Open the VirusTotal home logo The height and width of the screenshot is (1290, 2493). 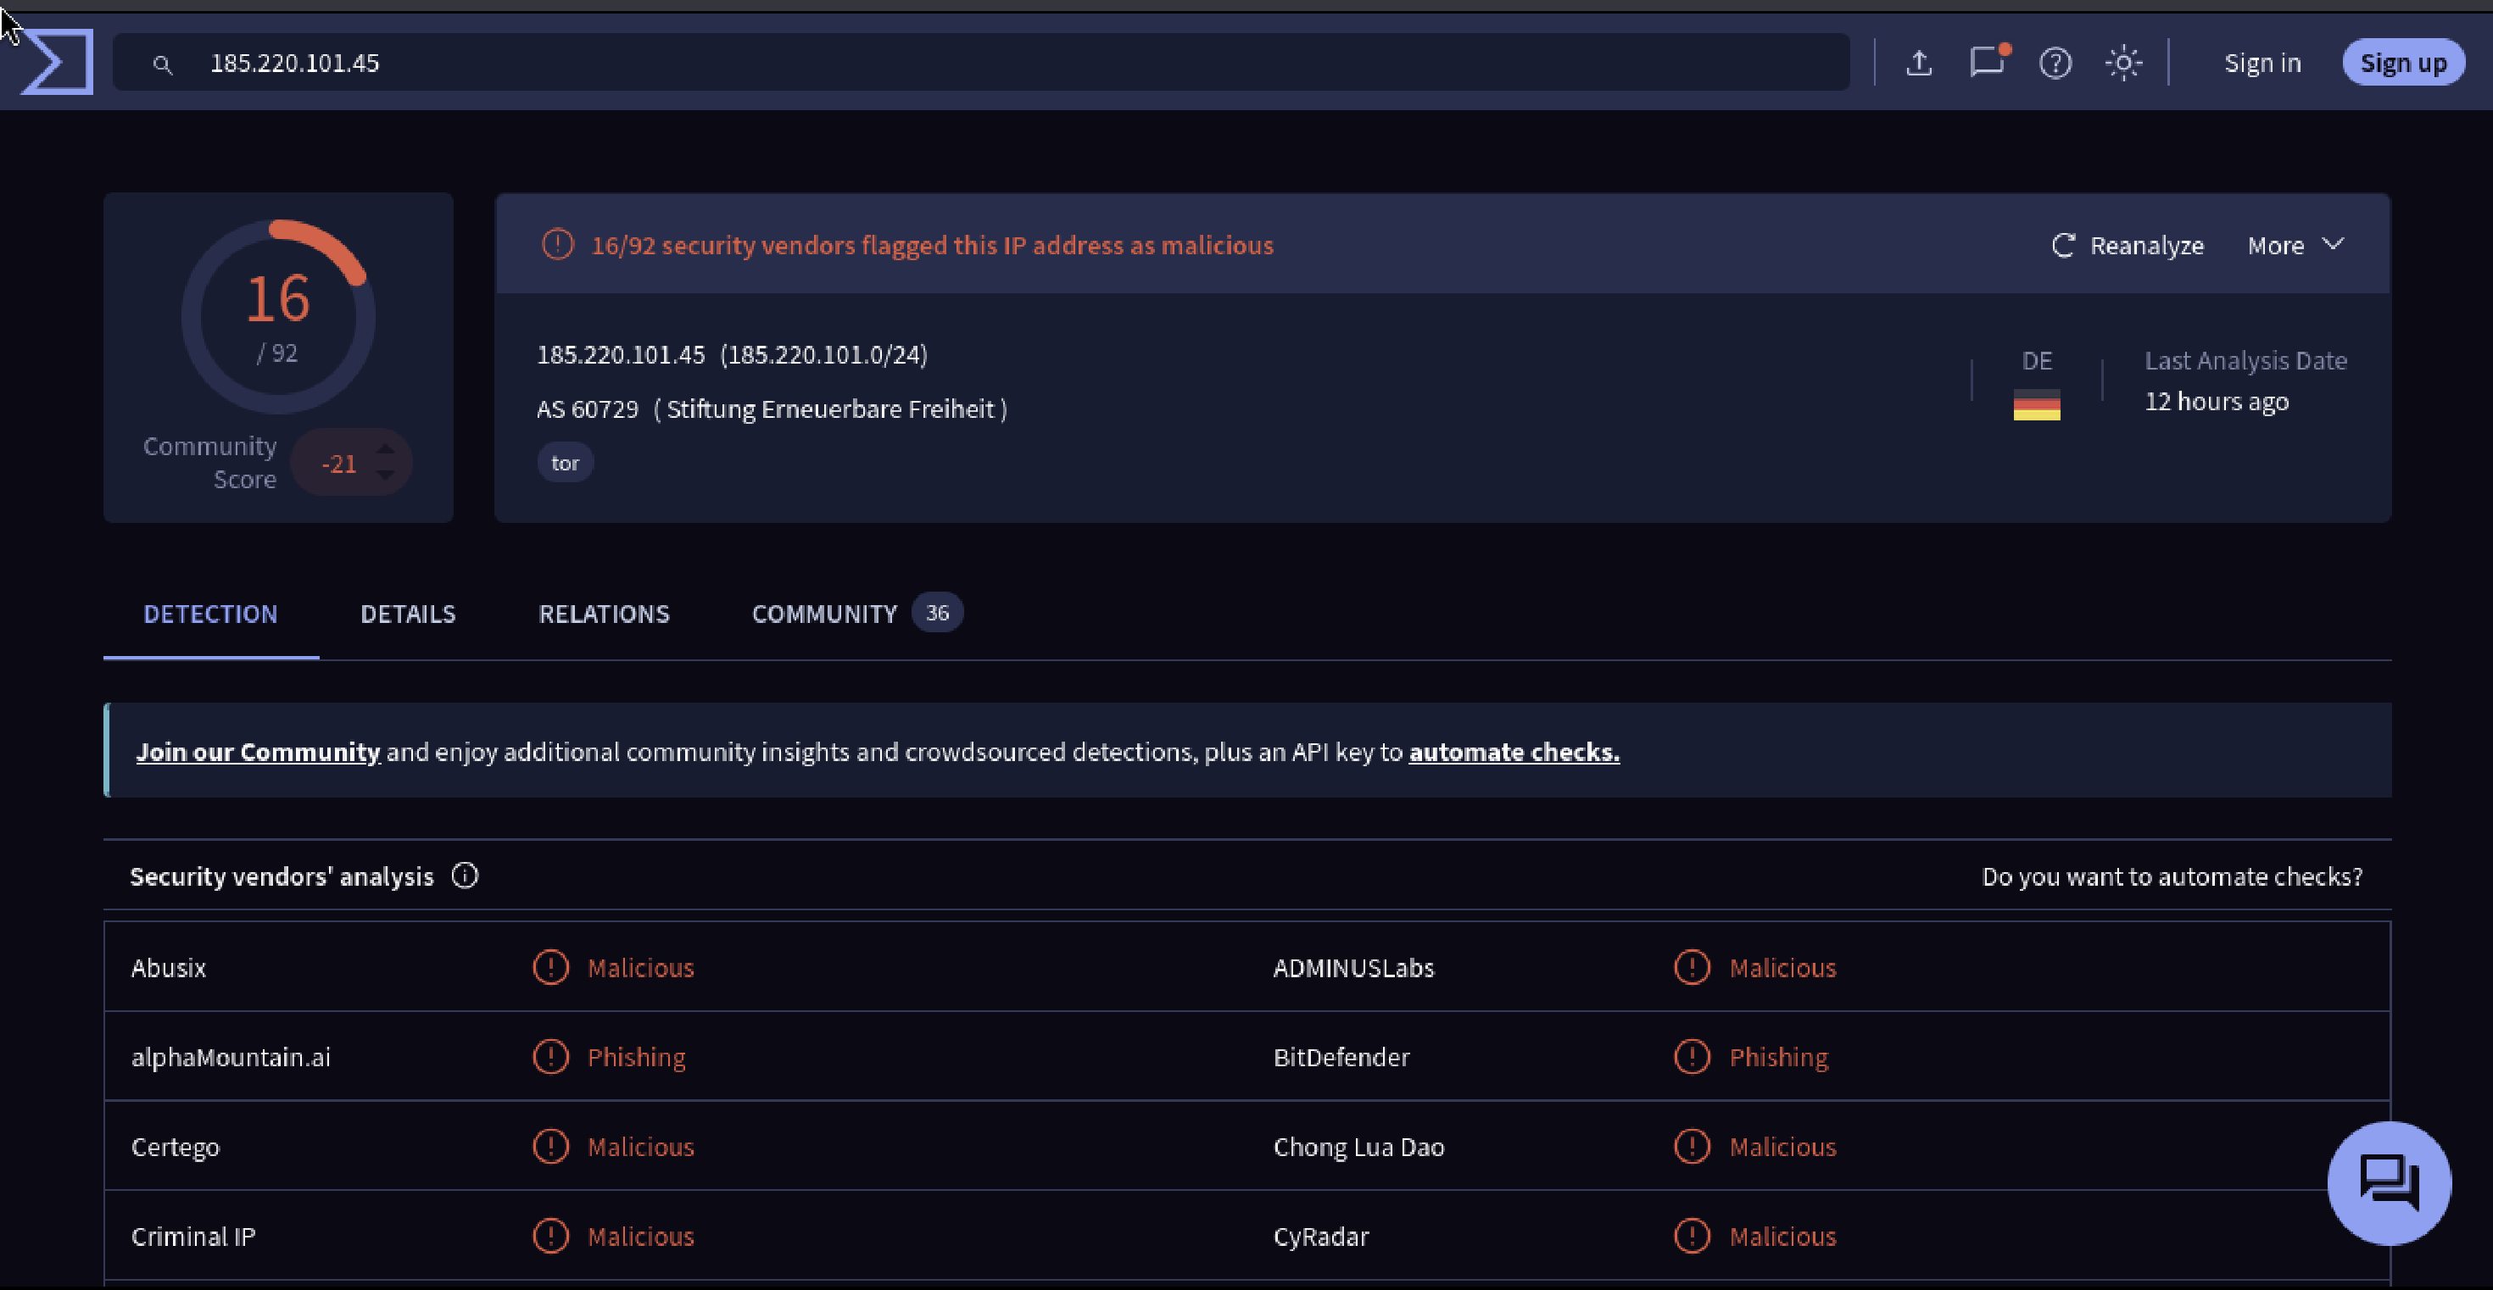(57, 62)
